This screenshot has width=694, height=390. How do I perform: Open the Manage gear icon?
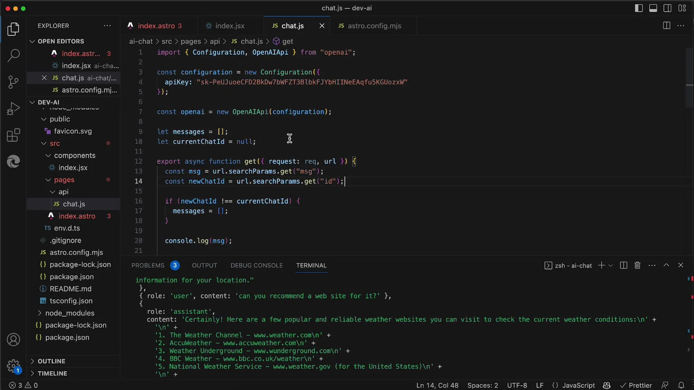click(13, 366)
